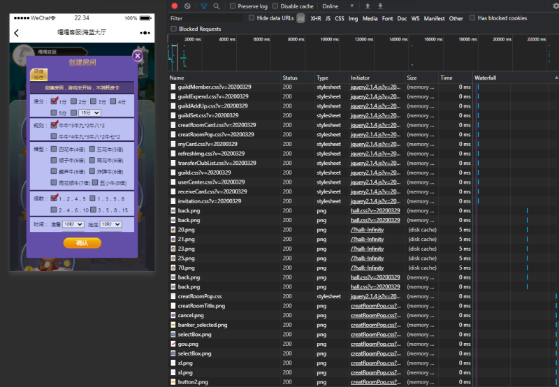Screen dimensions: 559x387
Task: Check the 四花牛(4倍) card type
Action: (x=54, y=149)
